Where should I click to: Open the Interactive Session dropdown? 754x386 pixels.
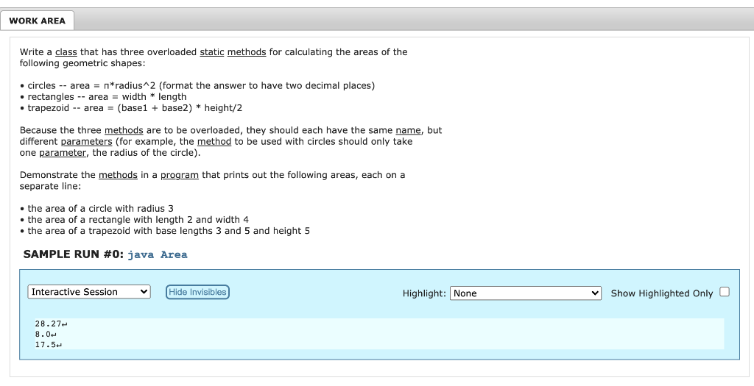89,292
